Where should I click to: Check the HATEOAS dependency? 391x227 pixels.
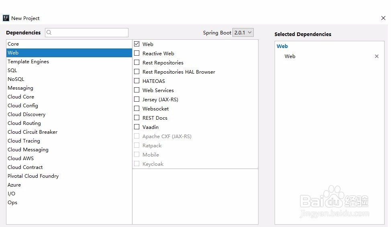(137, 81)
